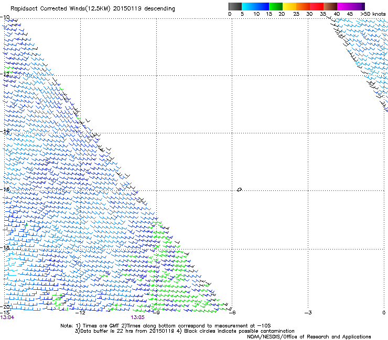Click the -3 longitude axis label

[308, 313]
